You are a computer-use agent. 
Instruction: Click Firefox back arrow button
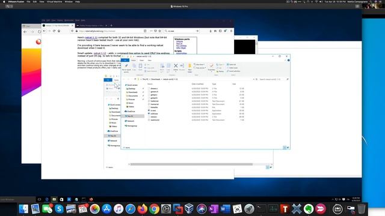[x=45, y=31]
